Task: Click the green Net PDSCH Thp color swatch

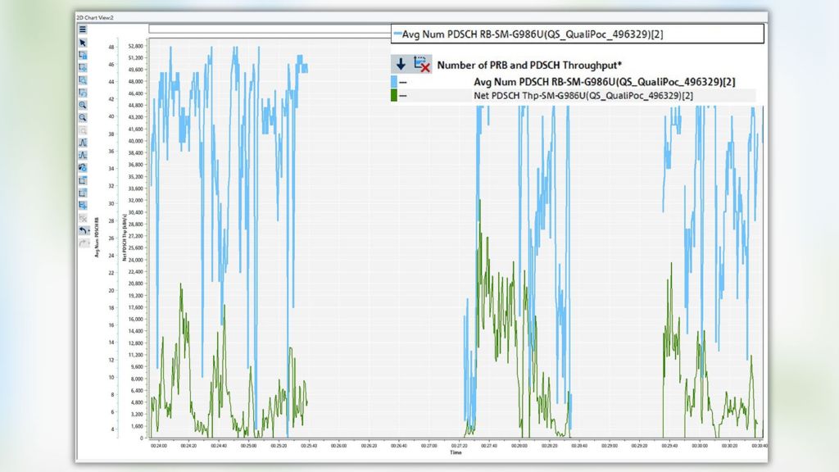Action: [x=395, y=96]
